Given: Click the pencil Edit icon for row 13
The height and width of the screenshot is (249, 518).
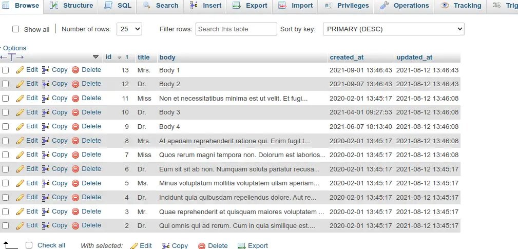Looking at the screenshot, I should pyautogui.click(x=20, y=70).
